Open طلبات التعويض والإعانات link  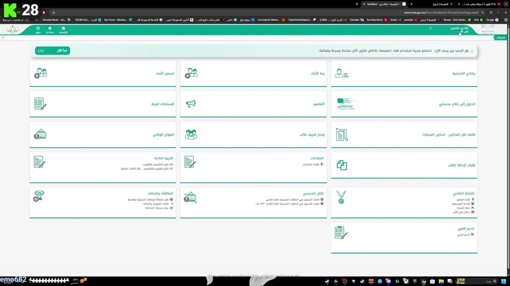[x=158, y=204]
